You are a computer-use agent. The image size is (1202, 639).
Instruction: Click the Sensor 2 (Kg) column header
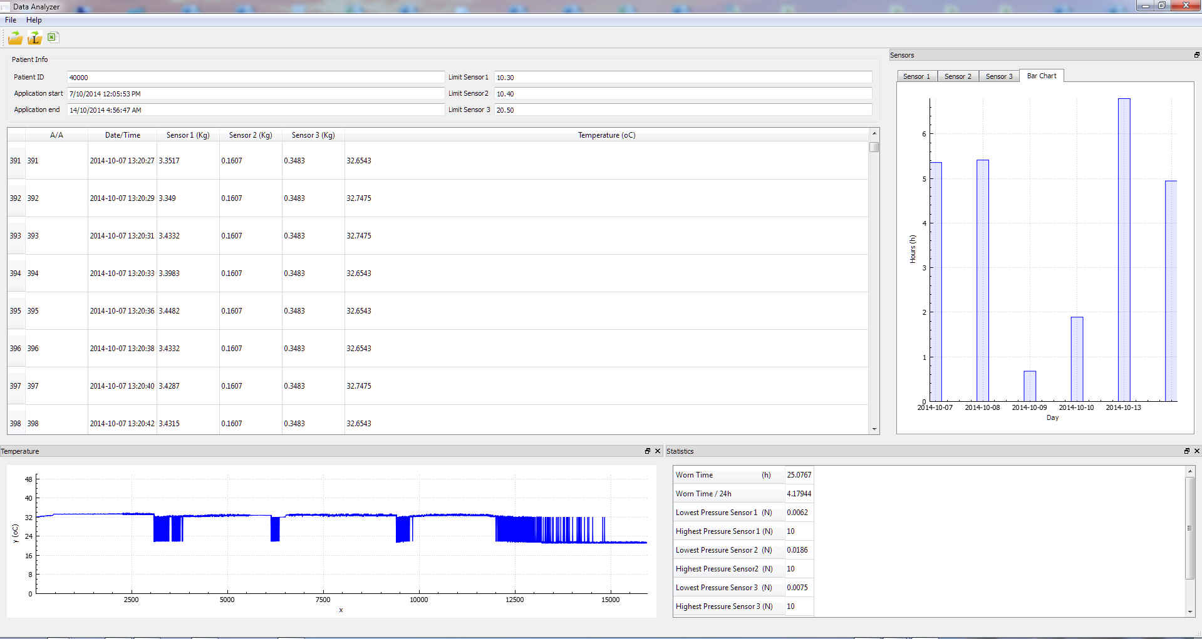click(x=251, y=135)
